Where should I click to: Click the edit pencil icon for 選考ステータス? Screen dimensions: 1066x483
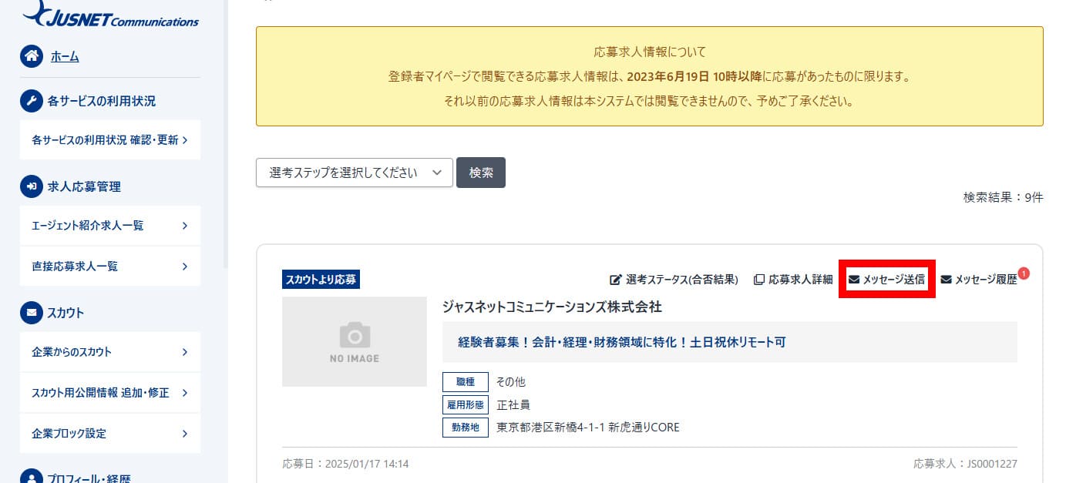point(616,280)
